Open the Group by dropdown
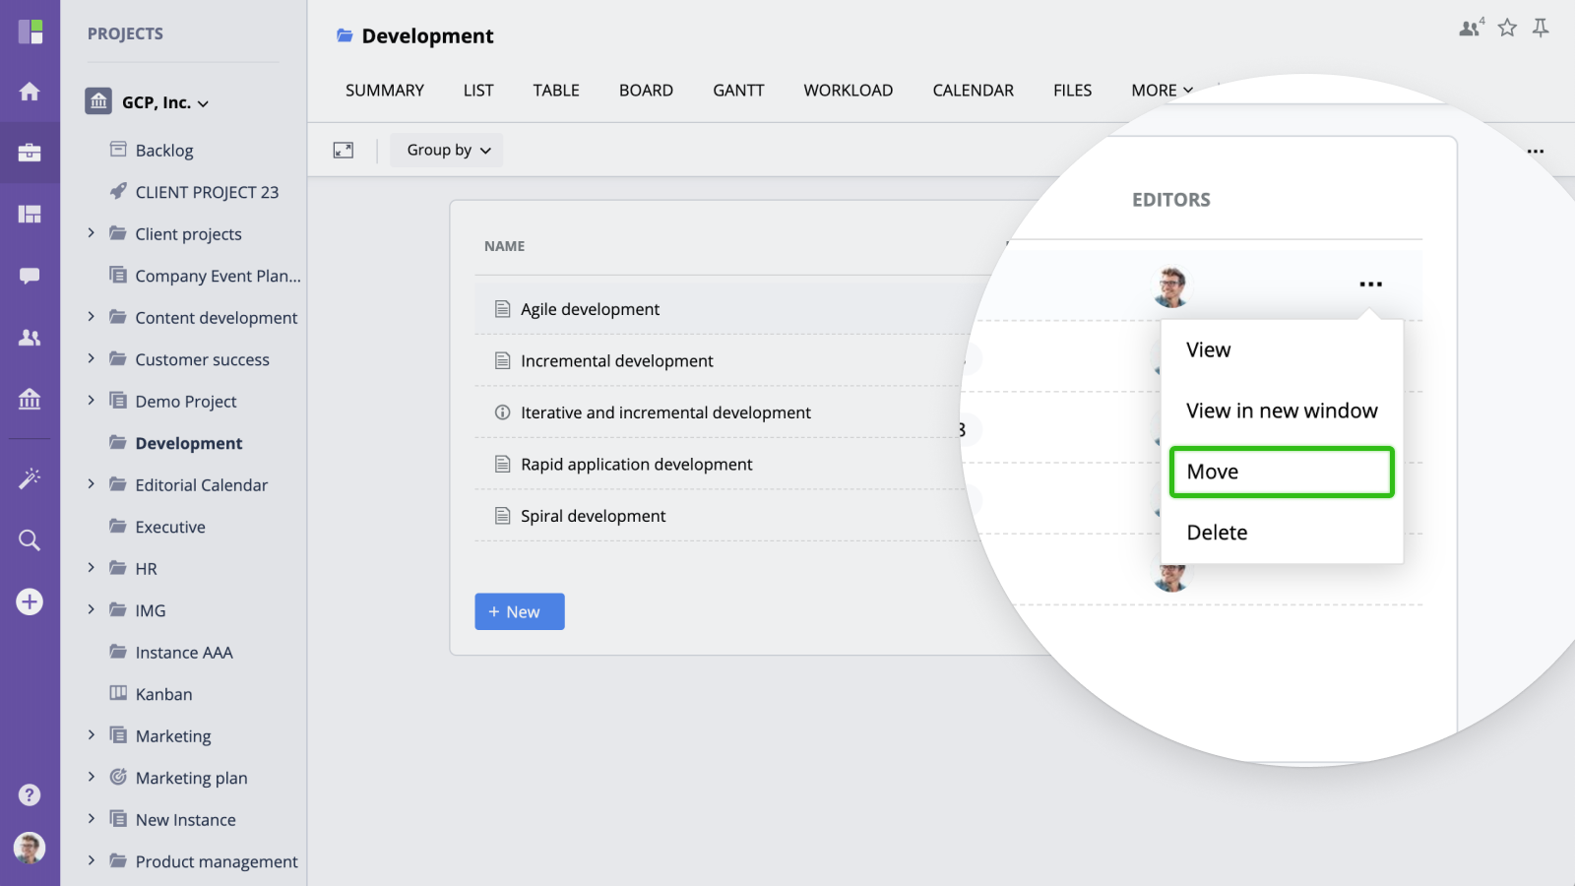The height and width of the screenshot is (886, 1575). [447, 150]
